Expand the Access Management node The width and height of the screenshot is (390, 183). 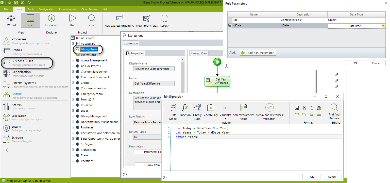click(73, 60)
